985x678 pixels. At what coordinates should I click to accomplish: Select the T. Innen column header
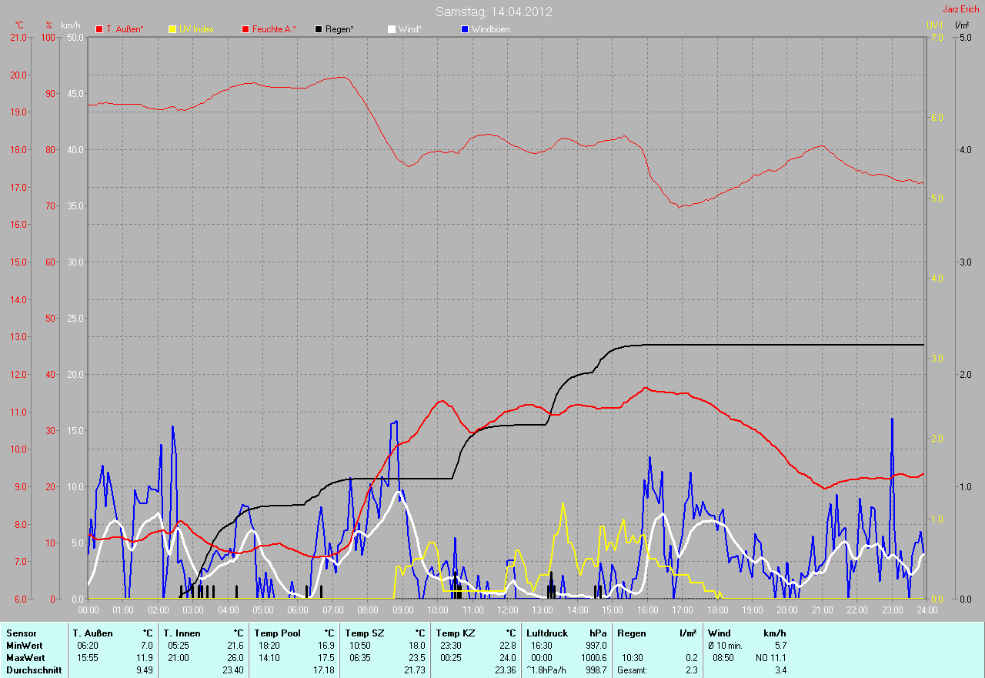pos(182,633)
